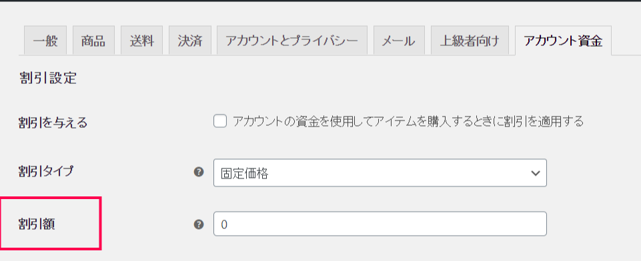Image resolution: width=641 pixels, height=261 pixels.
Task: Switch to the 一般 tab
Action: click(x=45, y=41)
